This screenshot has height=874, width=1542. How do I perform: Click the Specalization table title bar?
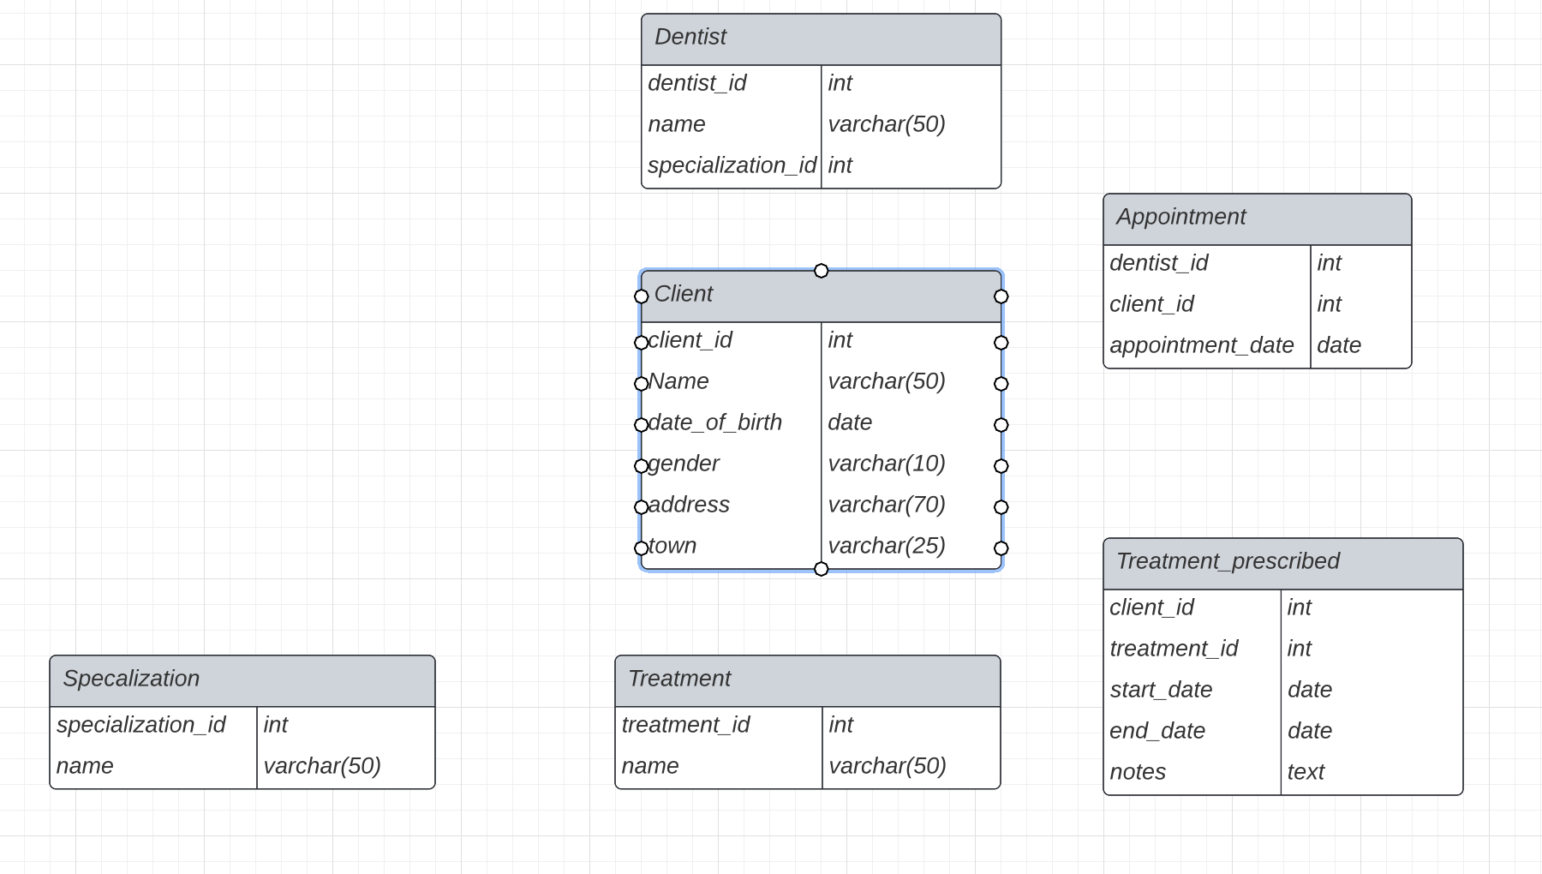[x=242, y=679]
